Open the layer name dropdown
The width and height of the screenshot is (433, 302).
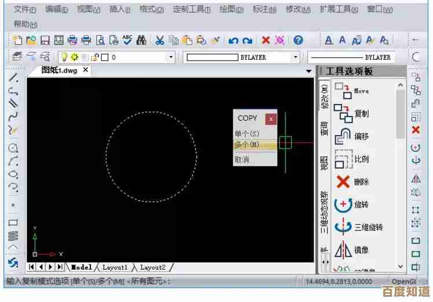pyautogui.click(x=171, y=57)
